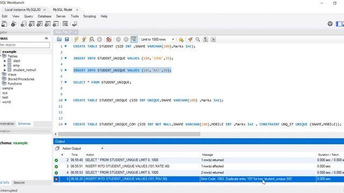Toggle the autocommit mode button
This screenshot has height=193, width=344.
click(134, 39)
